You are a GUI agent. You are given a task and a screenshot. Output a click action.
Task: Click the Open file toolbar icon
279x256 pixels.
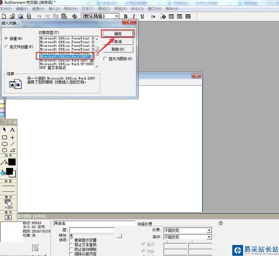coord(12,16)
